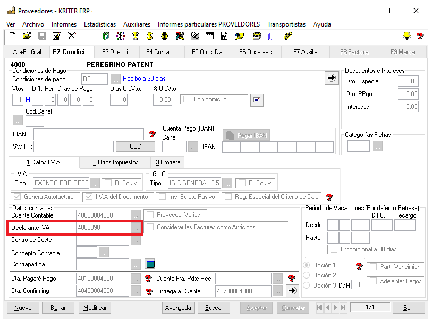Click the Modificar button

pyautogui.click(x=95, y=308)
